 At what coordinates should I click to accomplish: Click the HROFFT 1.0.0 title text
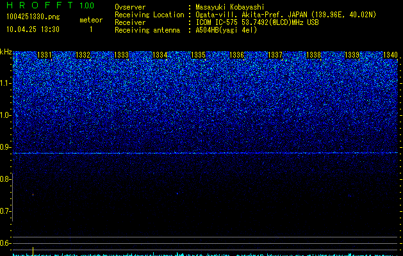[x=51, y=5]
